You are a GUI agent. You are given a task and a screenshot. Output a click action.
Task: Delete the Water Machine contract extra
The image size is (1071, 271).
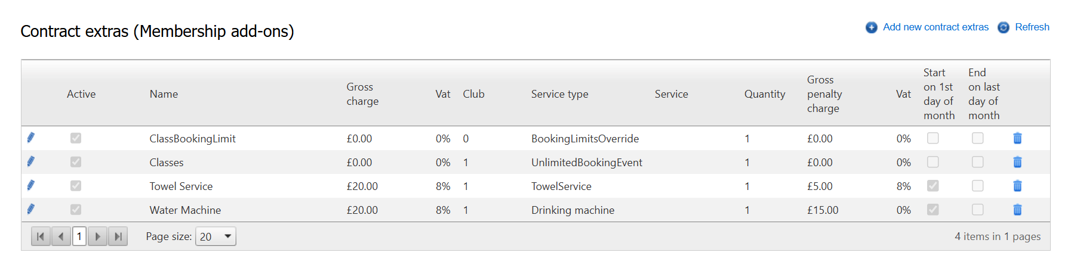tap(1017, 210)
